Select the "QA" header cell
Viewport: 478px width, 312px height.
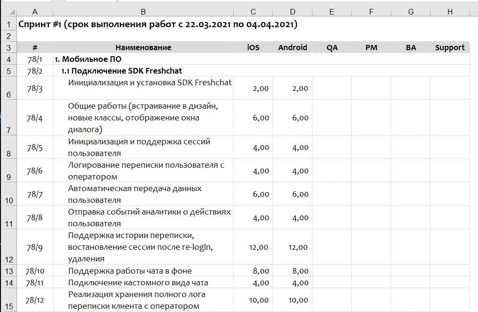click(332, 47)
